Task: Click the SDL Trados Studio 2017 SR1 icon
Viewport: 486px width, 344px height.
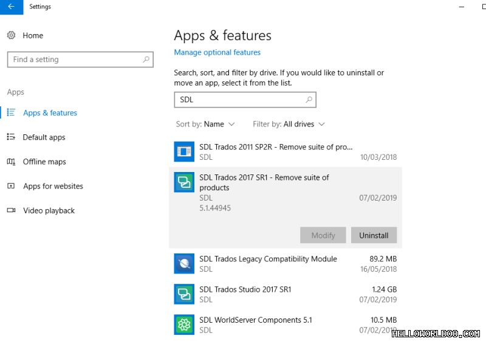Action: [184, 294]
